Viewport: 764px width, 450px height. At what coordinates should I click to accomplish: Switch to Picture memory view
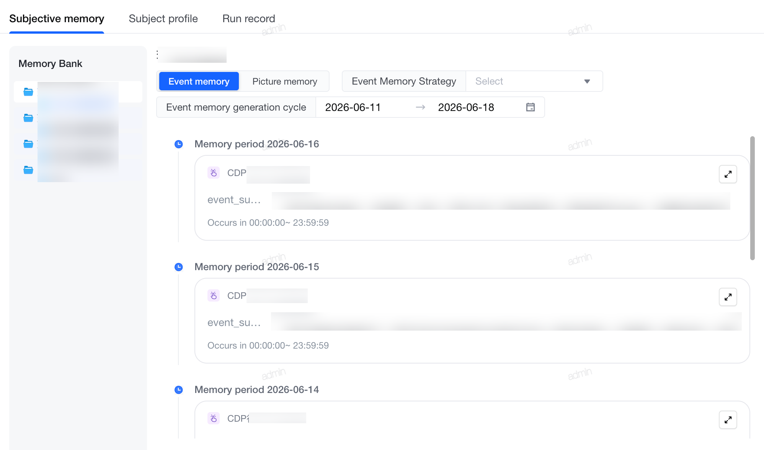coord(285,81)
